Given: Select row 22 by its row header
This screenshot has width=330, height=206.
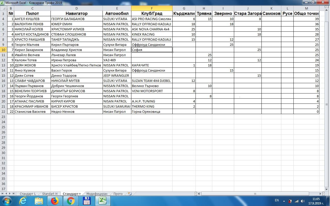Looking at the screenshot, I should pos(4,111).
